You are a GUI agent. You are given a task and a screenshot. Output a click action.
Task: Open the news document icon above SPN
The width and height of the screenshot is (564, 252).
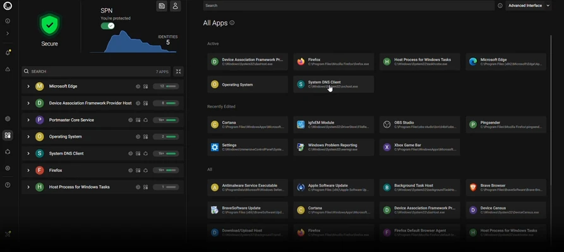pos(162,6)
